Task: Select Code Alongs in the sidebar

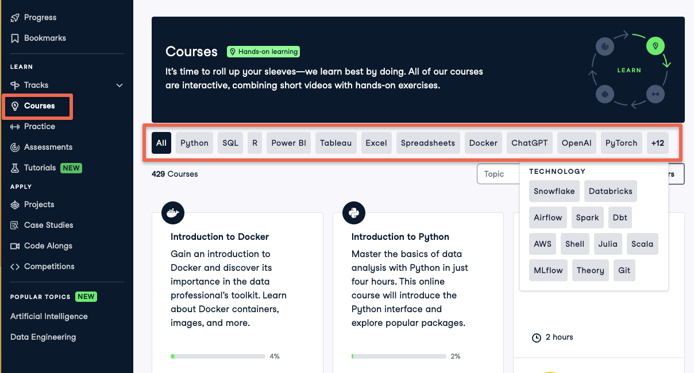Action: click(48, 246)
